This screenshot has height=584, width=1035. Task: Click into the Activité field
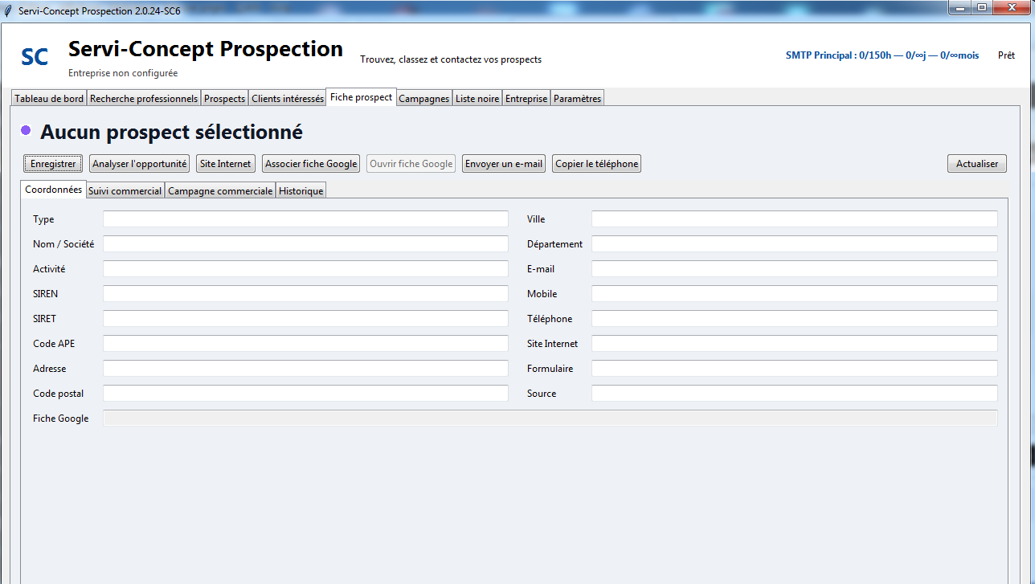(305, 269)
